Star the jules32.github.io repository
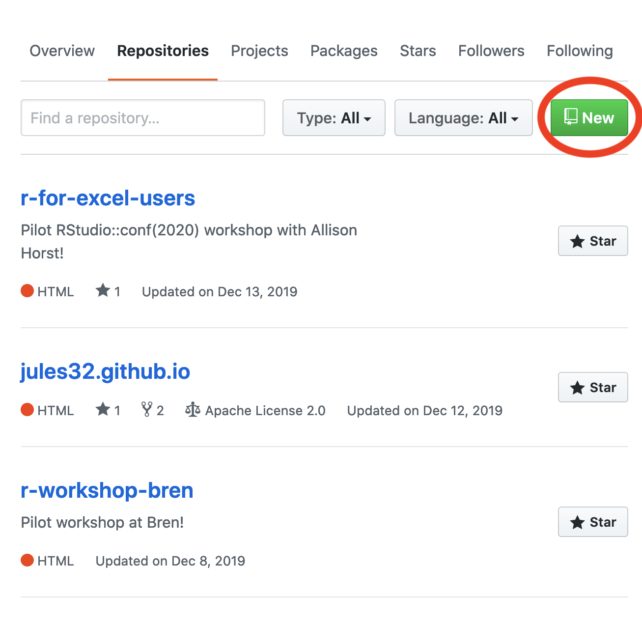Screen dimensions: 642x623 (x=593, y=387)
